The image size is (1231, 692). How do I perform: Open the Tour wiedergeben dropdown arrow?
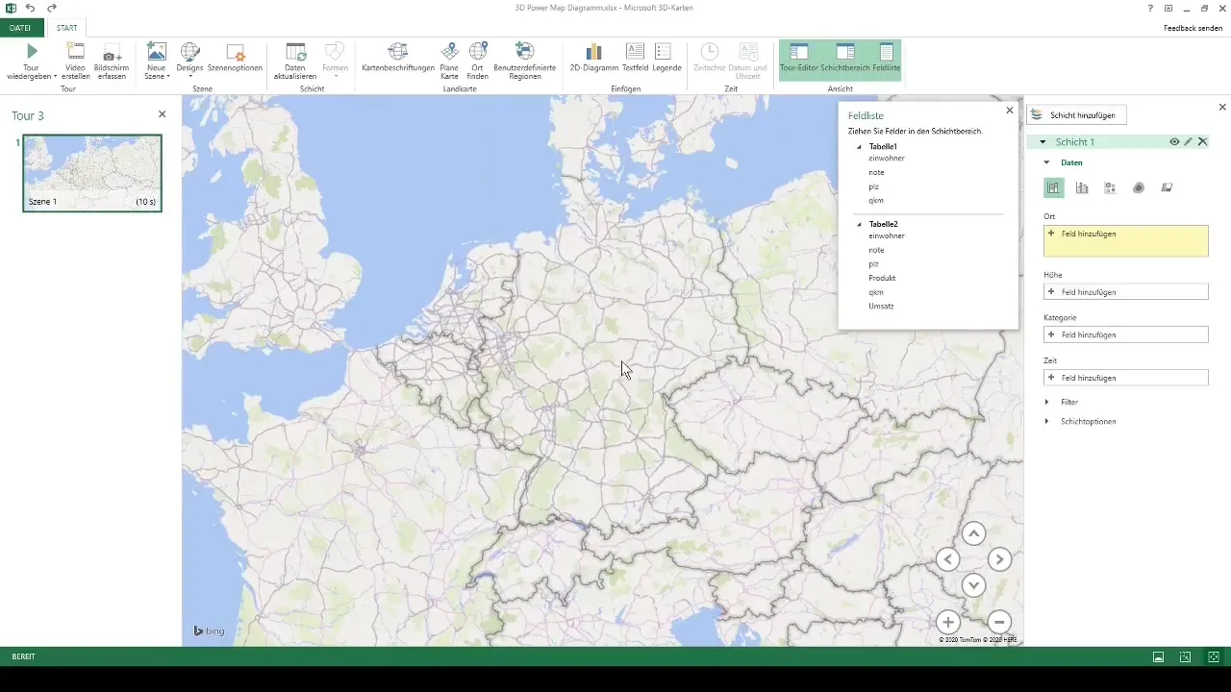click(x=56, y=77)
